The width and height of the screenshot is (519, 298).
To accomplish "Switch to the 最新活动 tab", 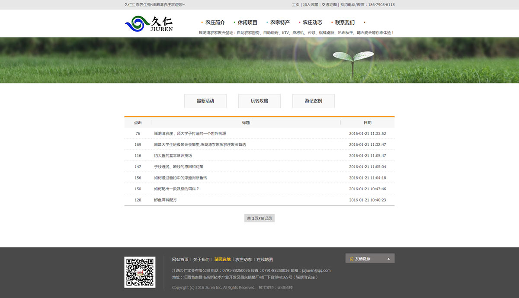I will point(205,101).
